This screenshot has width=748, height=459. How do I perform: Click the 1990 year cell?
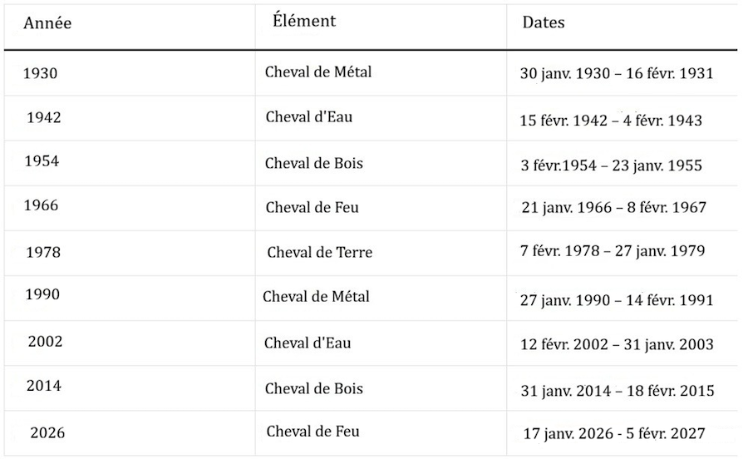click(42, 294)
